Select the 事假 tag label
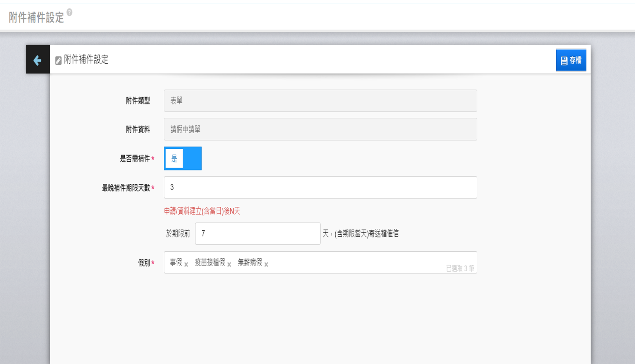635x364 pixels. pos(176,262)
